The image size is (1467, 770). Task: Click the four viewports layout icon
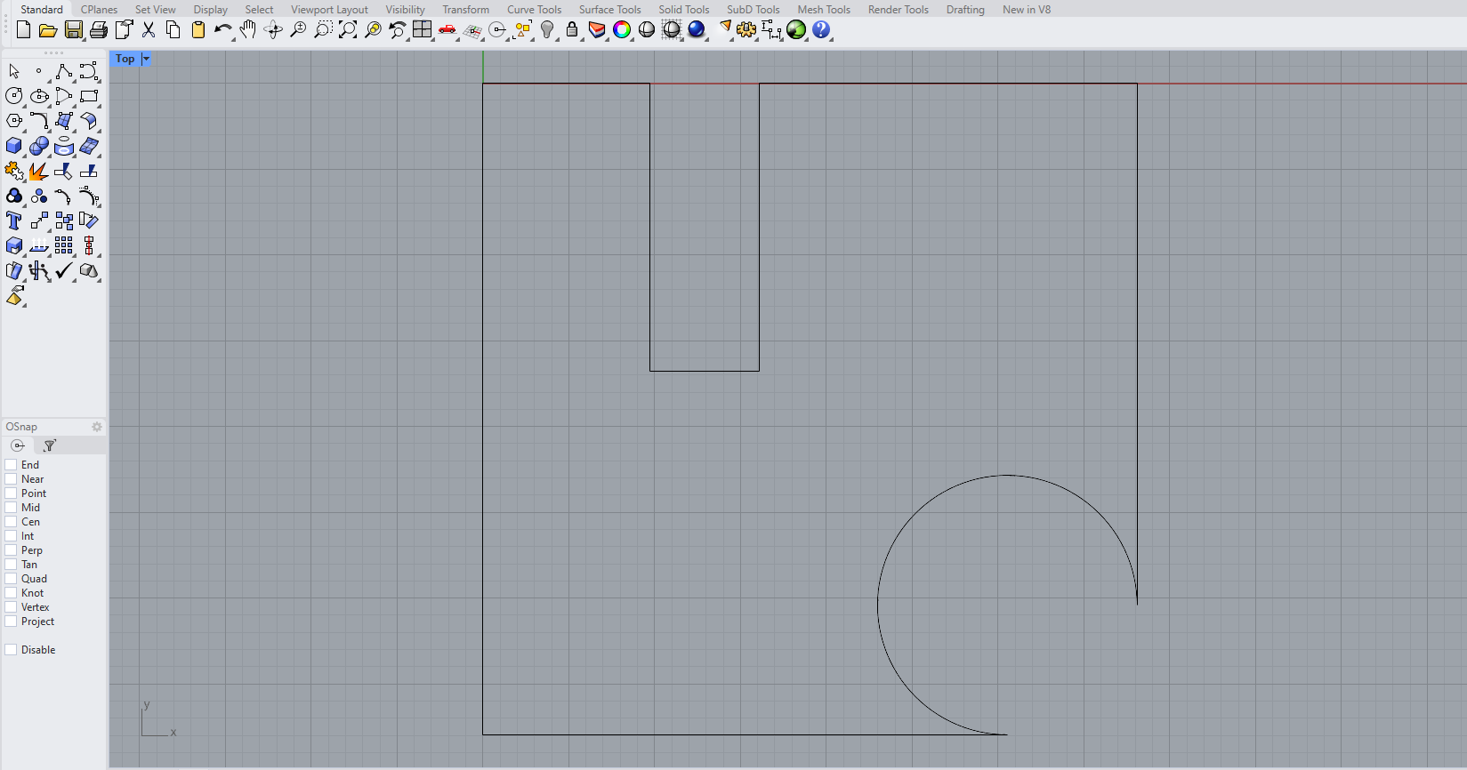click(x=422, y=30)
